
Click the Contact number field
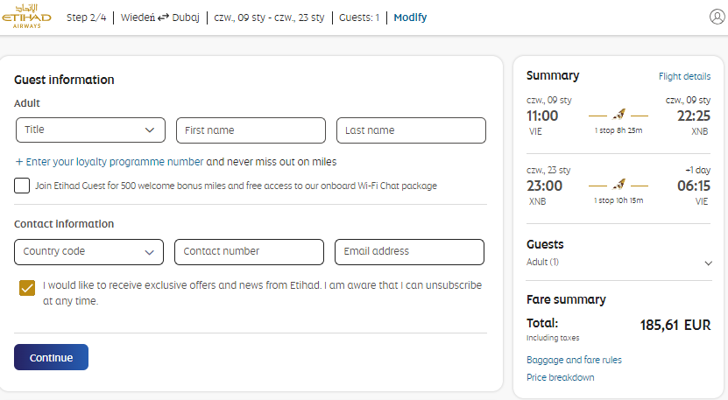250,252
